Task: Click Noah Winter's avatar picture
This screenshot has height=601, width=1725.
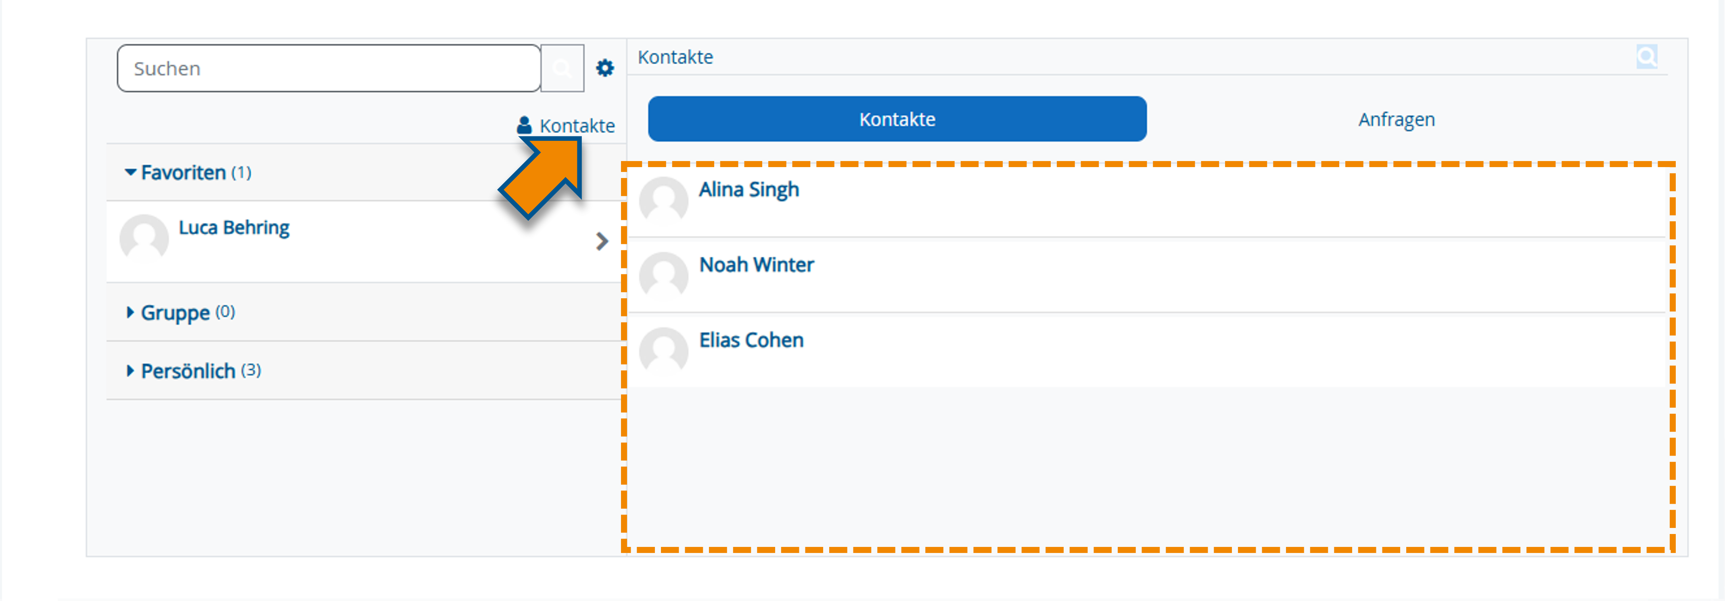Action: [663, 275]
